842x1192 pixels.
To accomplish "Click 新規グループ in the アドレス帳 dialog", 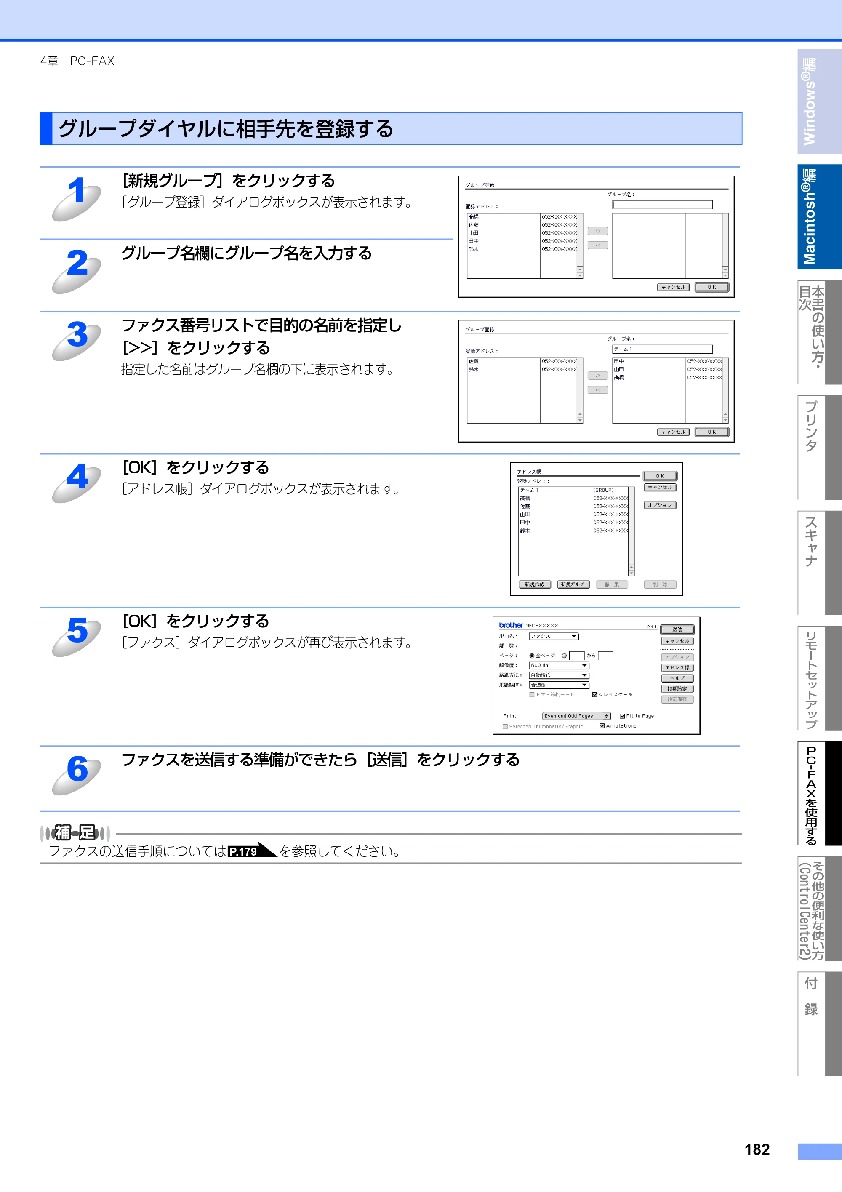I will 573,584.
